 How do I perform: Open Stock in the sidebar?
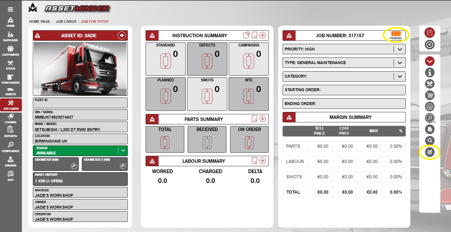[x=10, y=65]
